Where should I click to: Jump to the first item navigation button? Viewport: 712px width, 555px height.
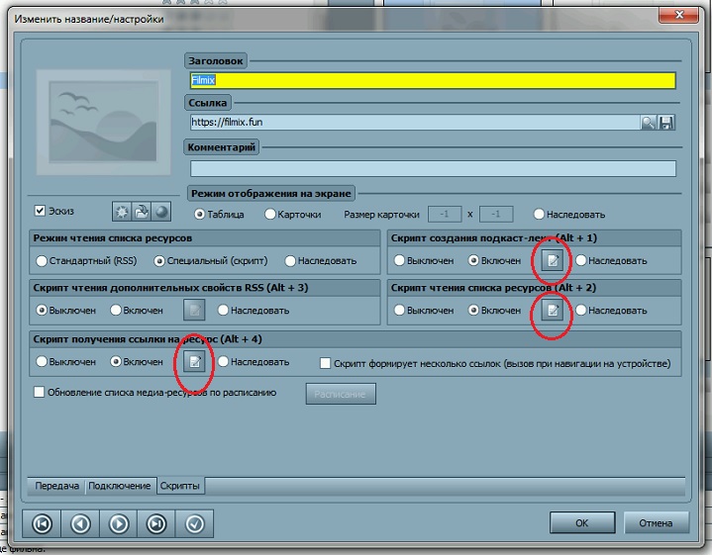[x=43, y=523]
